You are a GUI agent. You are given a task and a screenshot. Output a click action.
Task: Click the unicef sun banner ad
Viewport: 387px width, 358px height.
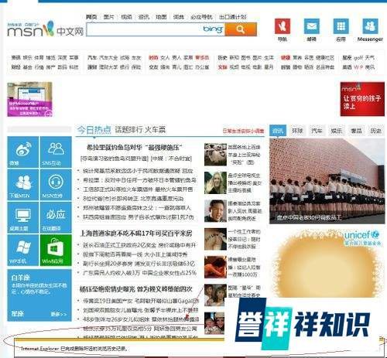click(327, 263)
